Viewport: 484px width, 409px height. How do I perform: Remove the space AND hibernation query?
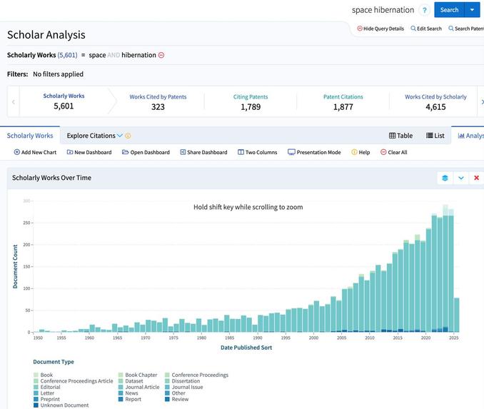161,55
